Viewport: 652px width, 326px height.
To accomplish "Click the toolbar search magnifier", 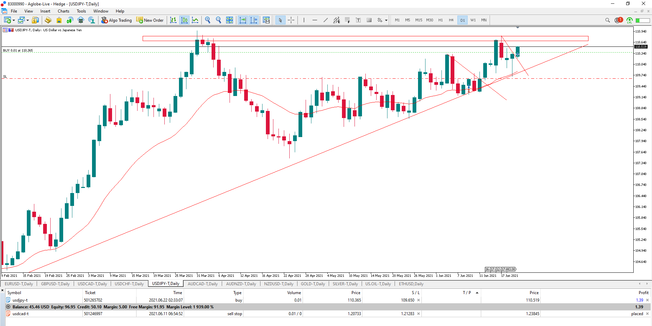I will pyautogui.click(x=608, y=20).
